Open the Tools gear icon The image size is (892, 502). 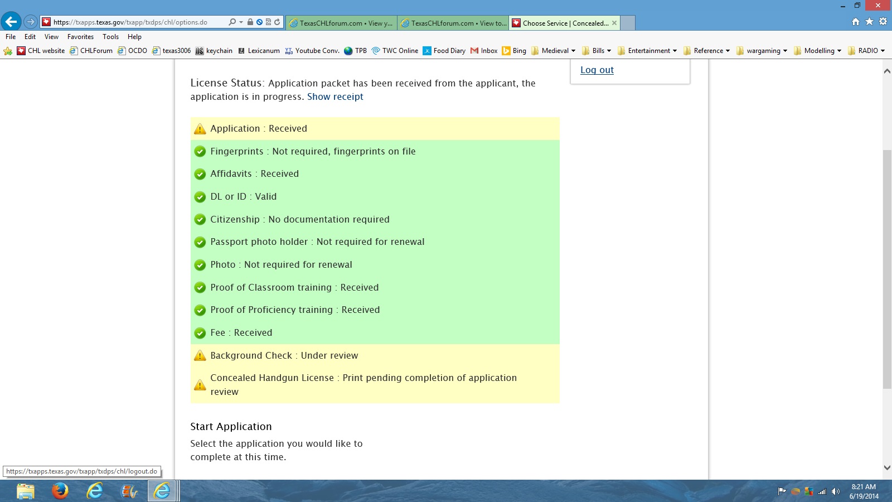[x=883, y=22]
